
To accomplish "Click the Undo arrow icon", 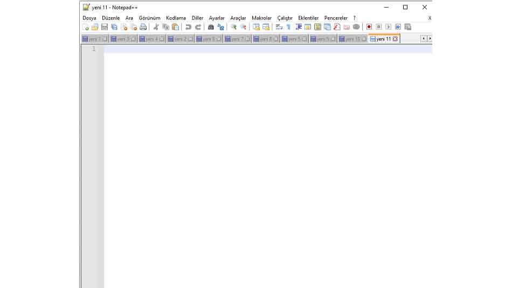I will (x=188, y=27).
